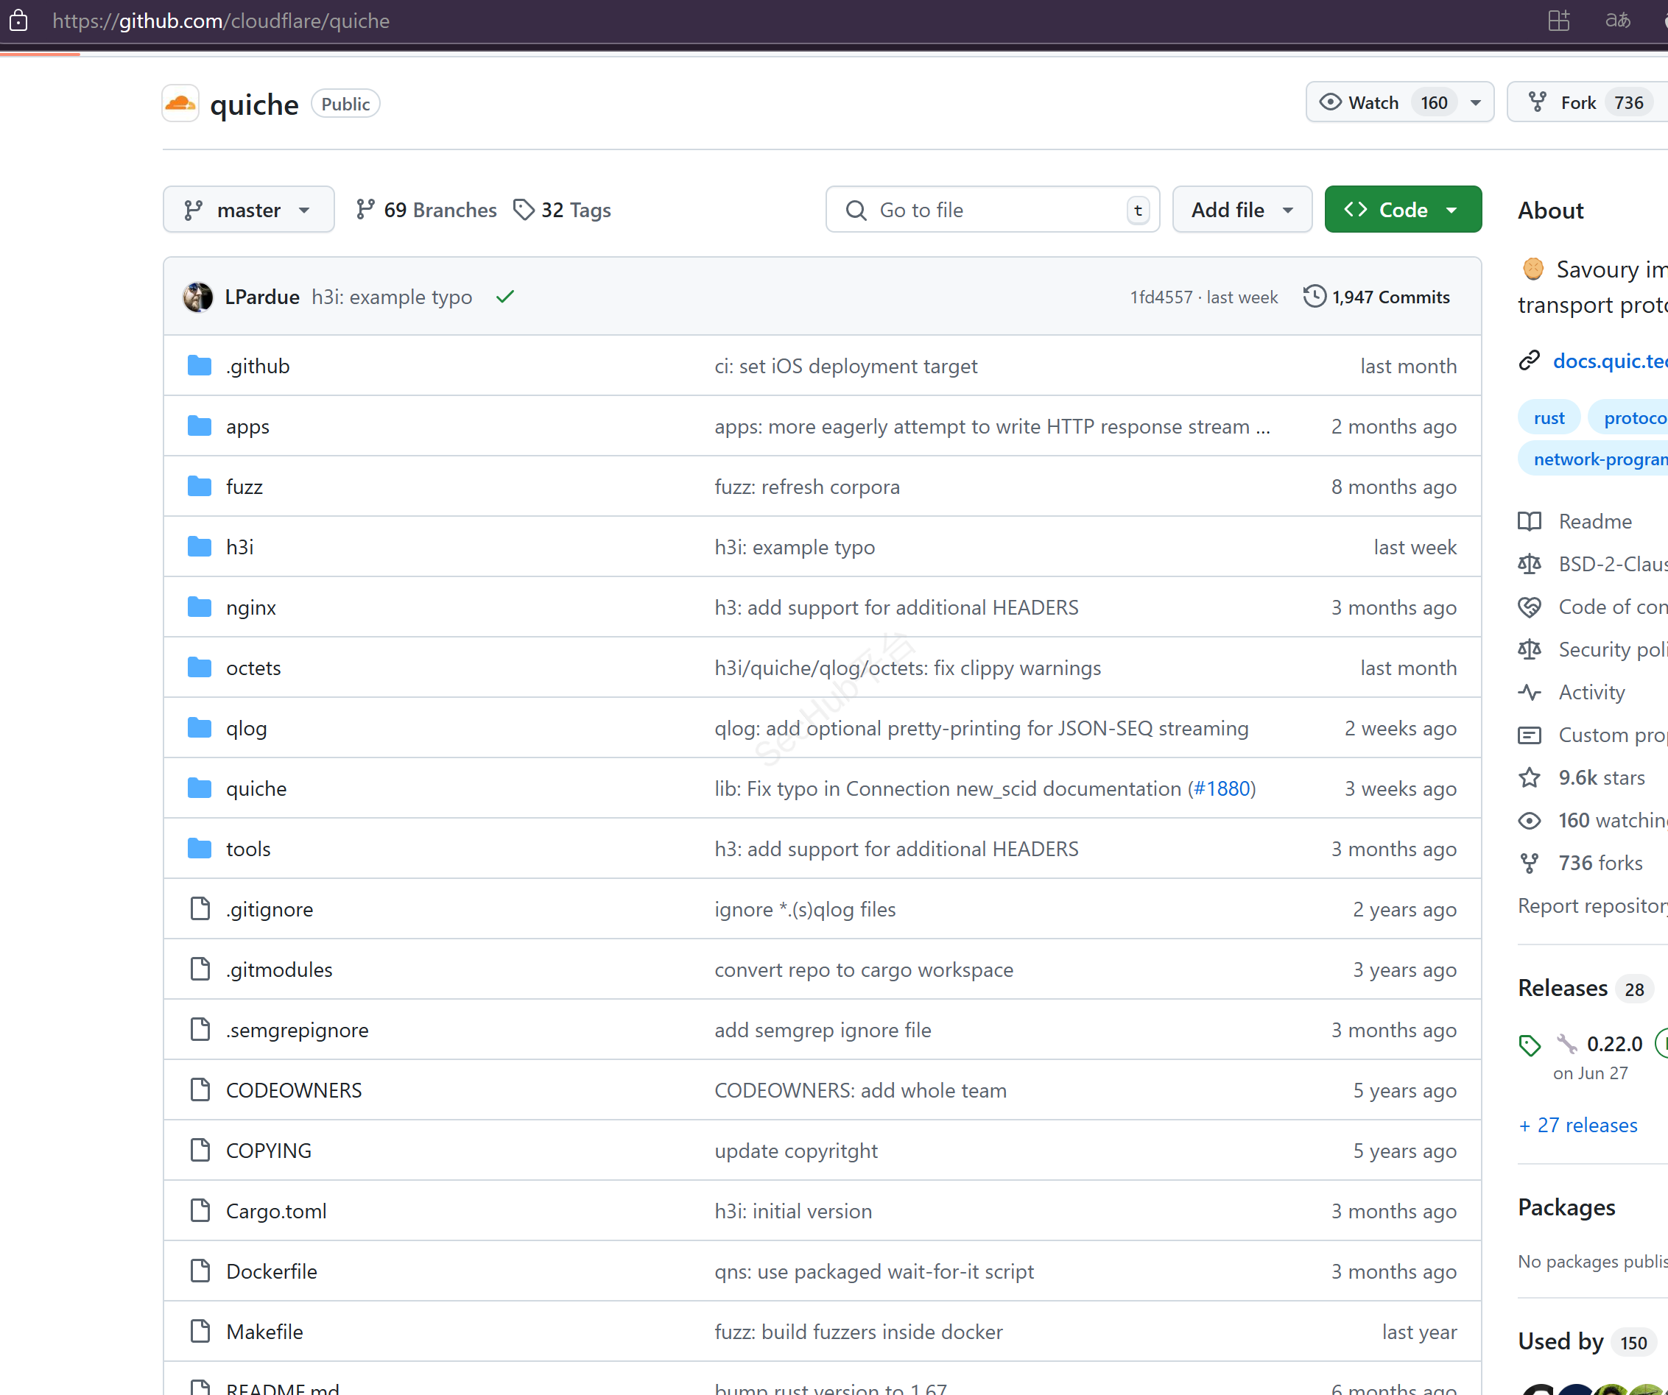Screen dimensions: 1668x1395
Task: Click LPardue's profile avatar
Action: (198, 297)
